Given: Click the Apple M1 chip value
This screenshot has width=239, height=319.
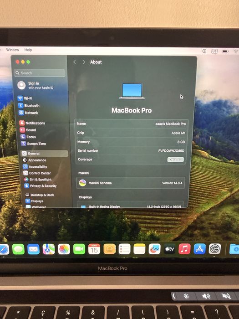Looking at the screenshot, I should tap(178, 133).
